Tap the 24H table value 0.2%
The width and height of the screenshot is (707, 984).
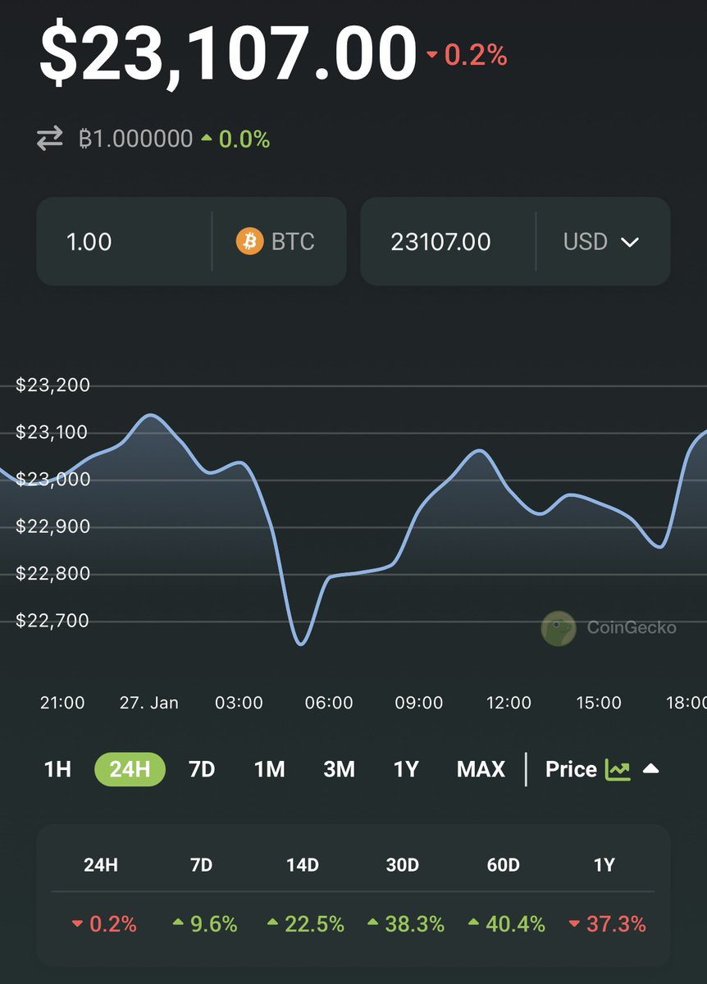[104, 924]
